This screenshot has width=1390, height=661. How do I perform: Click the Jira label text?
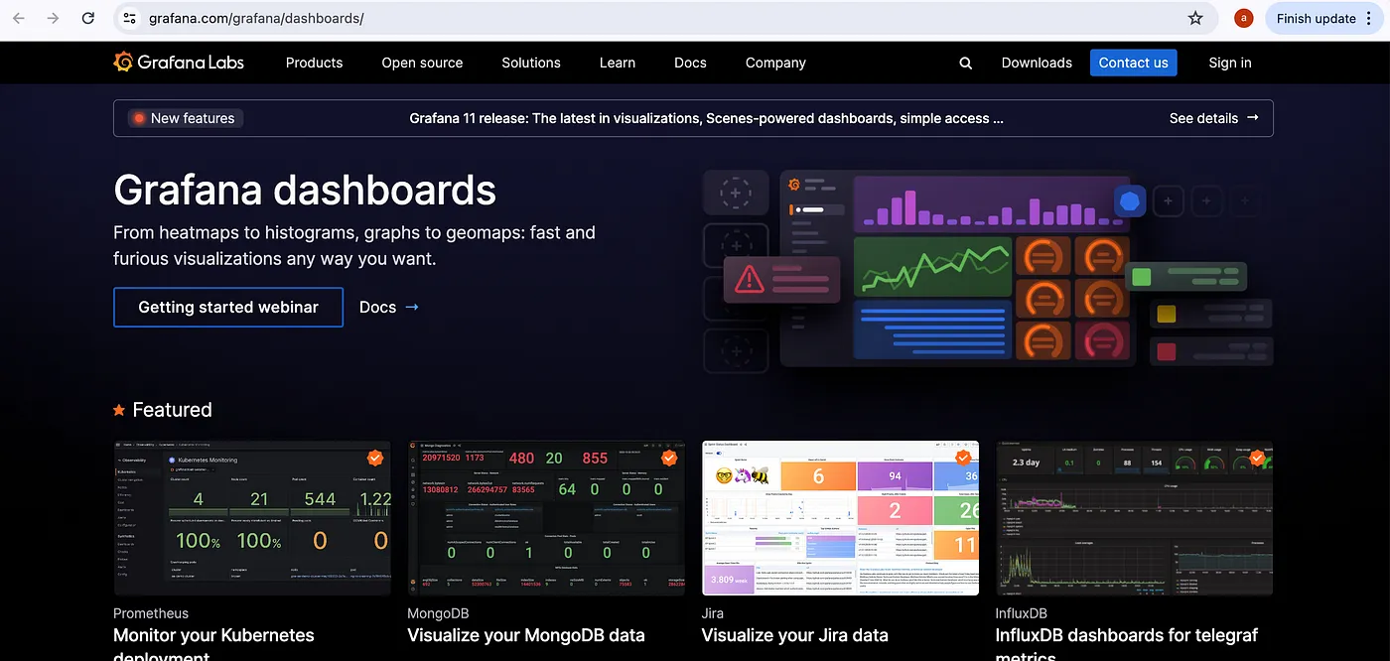[713, 613]
